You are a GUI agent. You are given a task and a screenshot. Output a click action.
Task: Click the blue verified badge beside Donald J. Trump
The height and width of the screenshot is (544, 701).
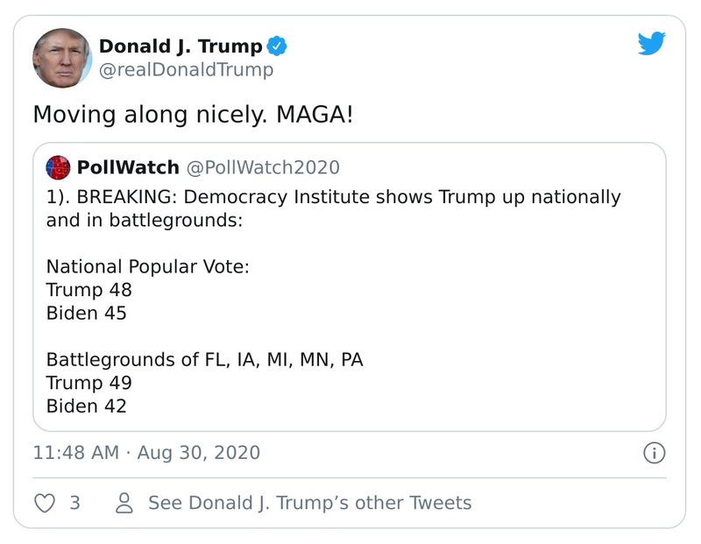(276, 46)
